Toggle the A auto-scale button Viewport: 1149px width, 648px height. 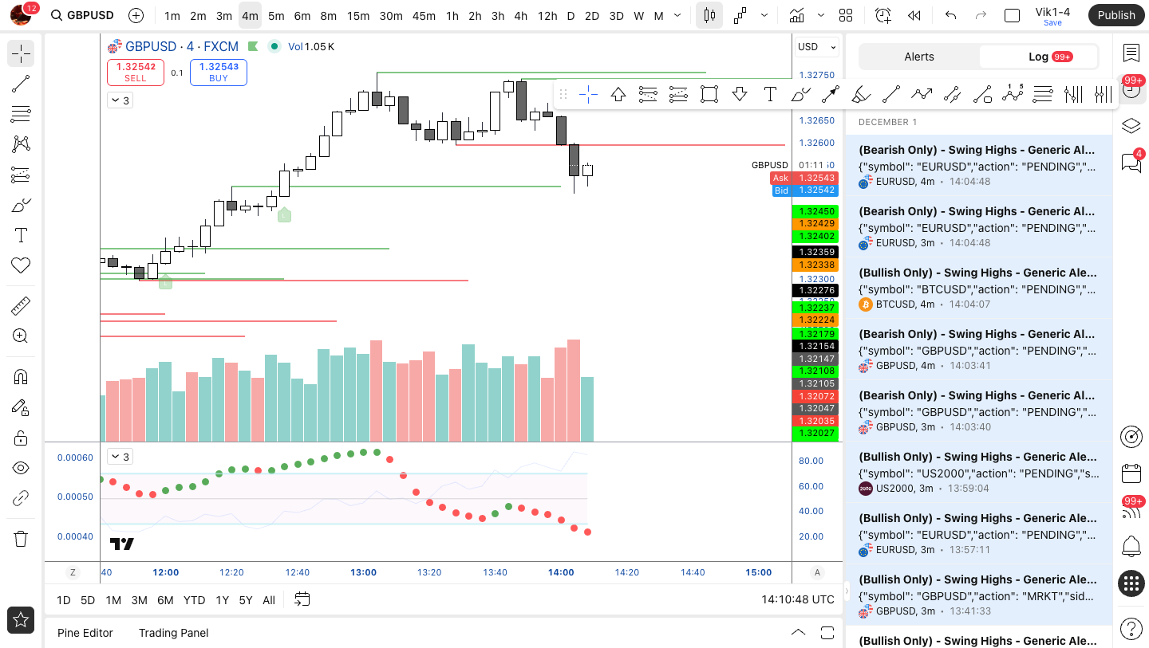(817, 572)
